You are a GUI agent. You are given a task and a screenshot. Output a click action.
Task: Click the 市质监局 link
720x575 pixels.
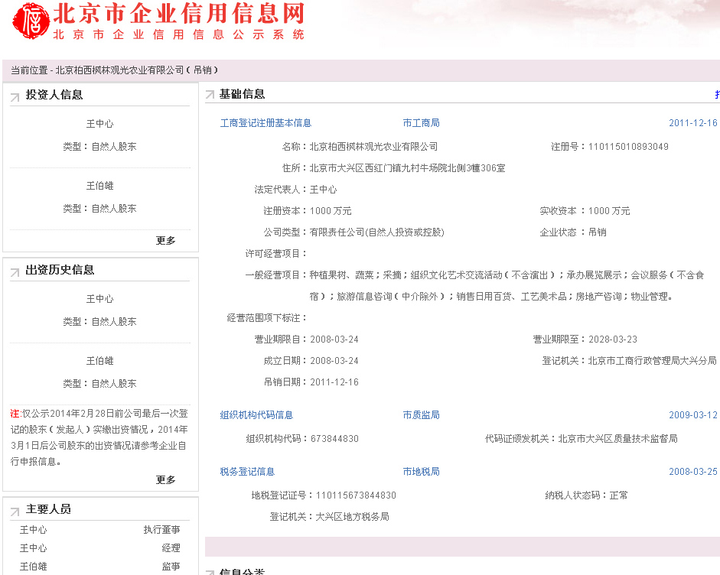pyautogui.click(x=421, y=415)
